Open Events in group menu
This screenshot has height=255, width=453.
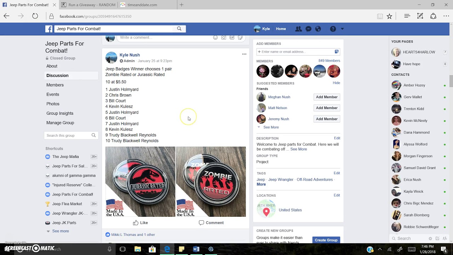(x=53, y=95)
